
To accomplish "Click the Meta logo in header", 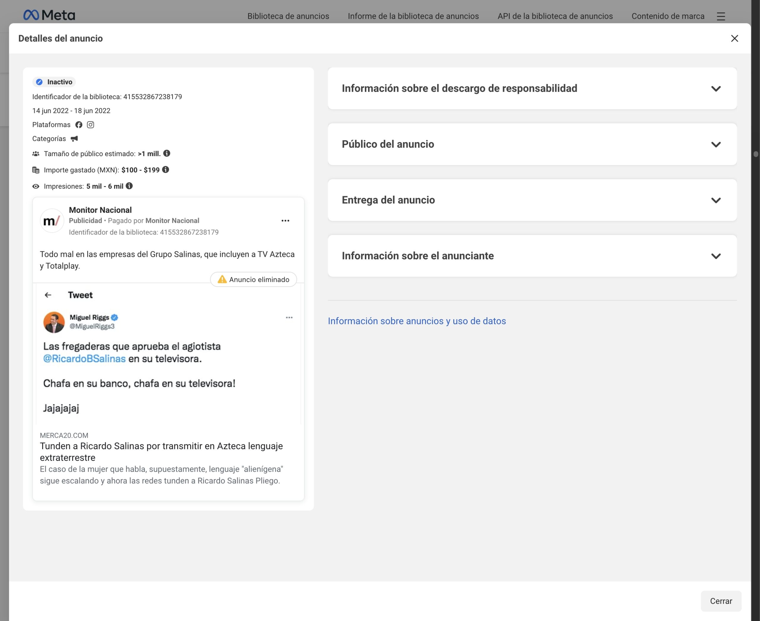I will [49, 15].
